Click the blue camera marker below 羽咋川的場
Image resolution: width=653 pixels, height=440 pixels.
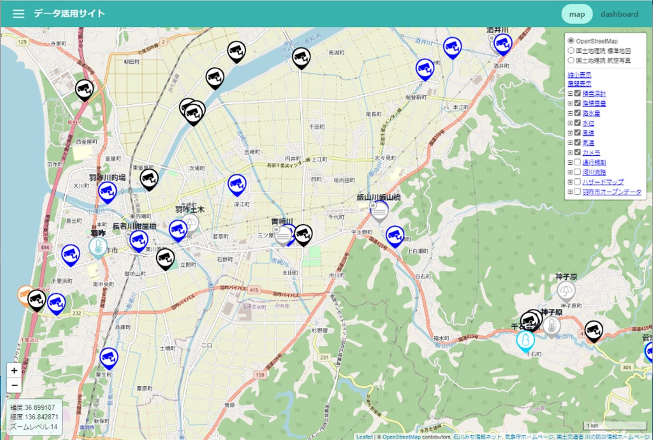108,192
